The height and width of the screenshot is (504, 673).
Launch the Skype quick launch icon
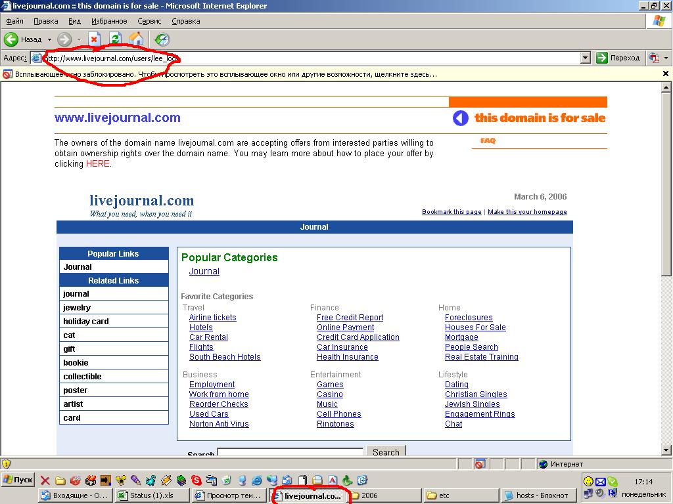coord(197,480)
